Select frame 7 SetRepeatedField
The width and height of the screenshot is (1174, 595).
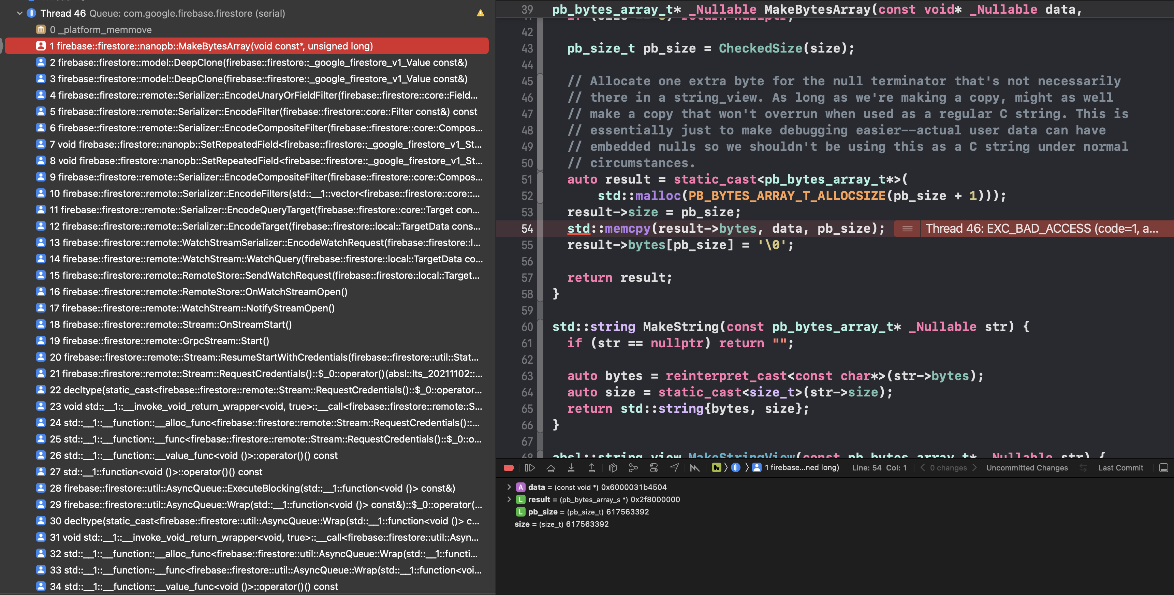(x=246, y=145)
